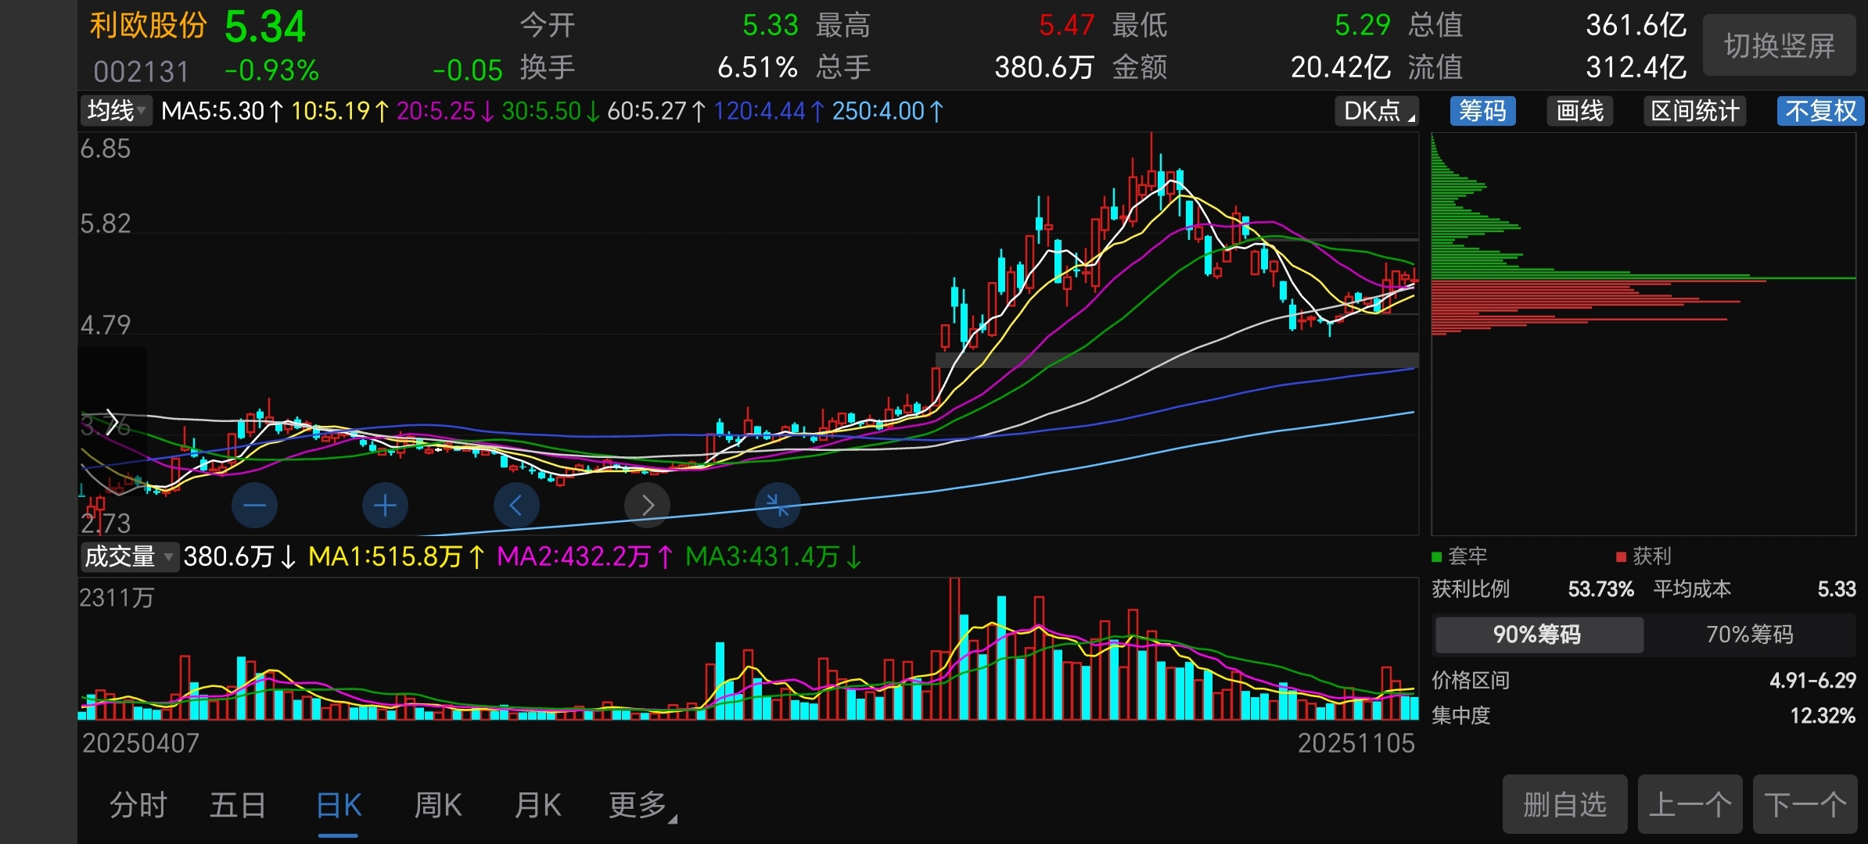1868x844 pixels.
Task: Click the 切换竖屏 button
Action: point(1779,45)
